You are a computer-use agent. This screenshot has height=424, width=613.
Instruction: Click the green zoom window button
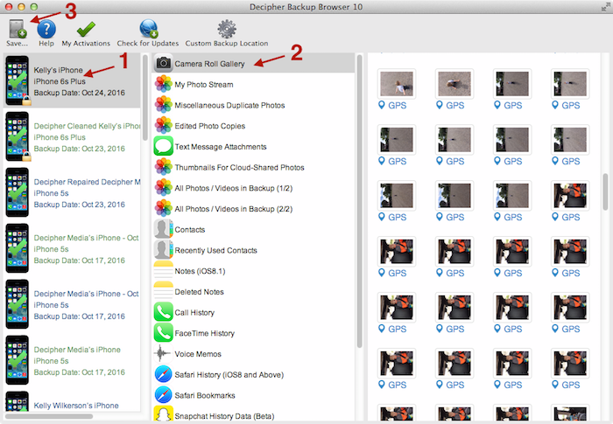(x=34, y=7)
